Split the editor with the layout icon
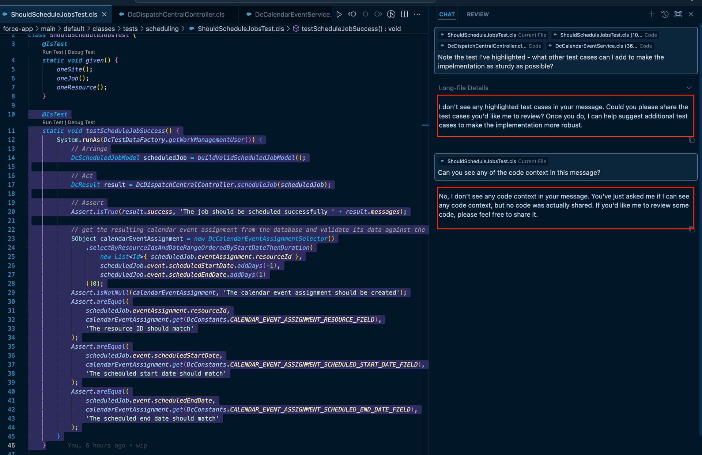702x455 pixels. tap(404, 14)
